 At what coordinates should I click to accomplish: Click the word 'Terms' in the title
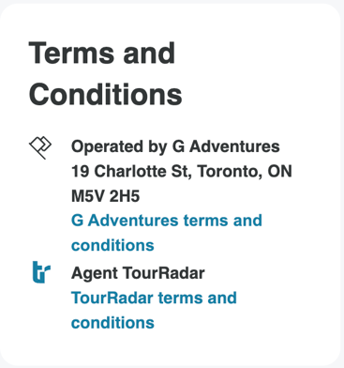pyautogui.click(x=71, y=54)
